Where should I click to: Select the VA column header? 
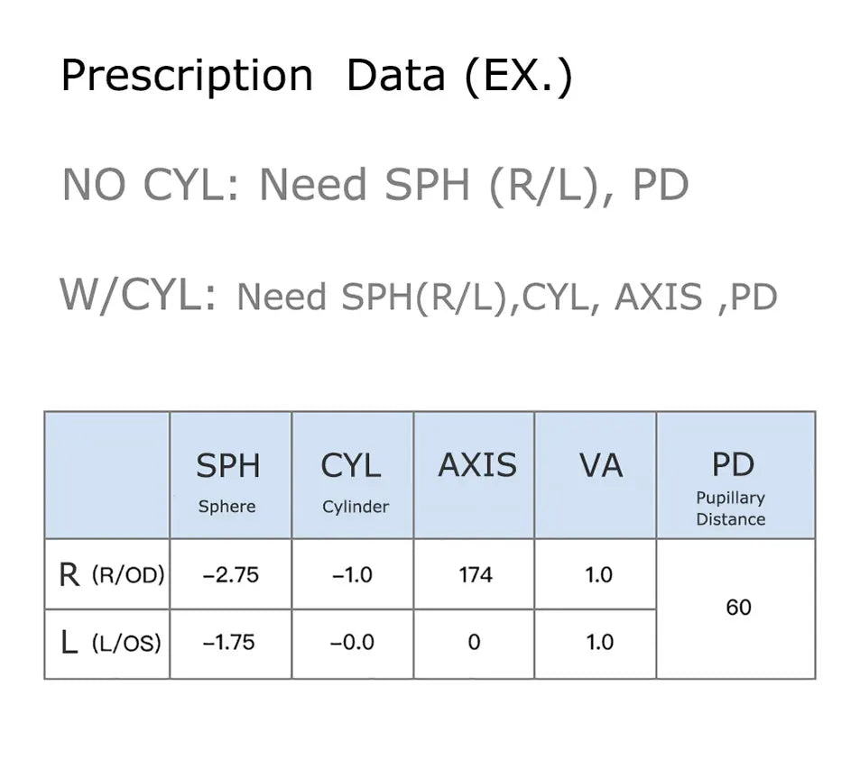[x=598, y=466]
